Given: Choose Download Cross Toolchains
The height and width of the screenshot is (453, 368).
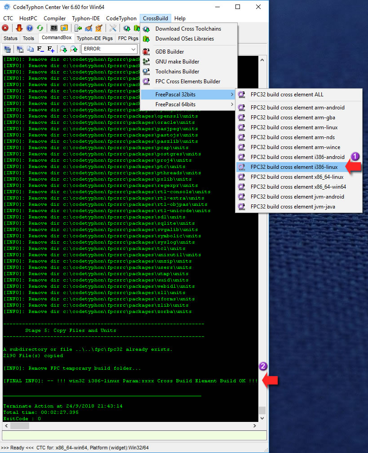Looking at the screenshot, I should click(188, 29).
